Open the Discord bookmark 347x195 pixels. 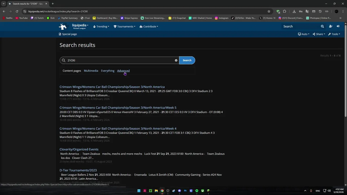[291, 18]
